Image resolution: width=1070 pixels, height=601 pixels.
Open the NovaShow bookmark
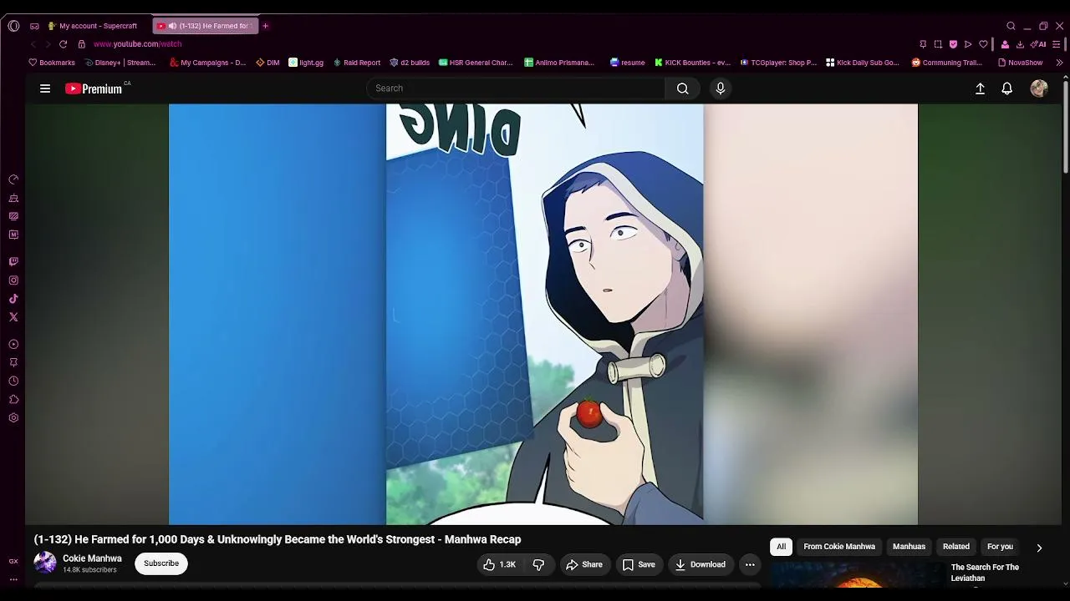coord(1021,63)
